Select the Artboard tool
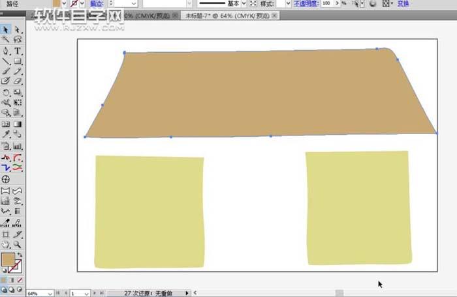 (x=5, y=234)
